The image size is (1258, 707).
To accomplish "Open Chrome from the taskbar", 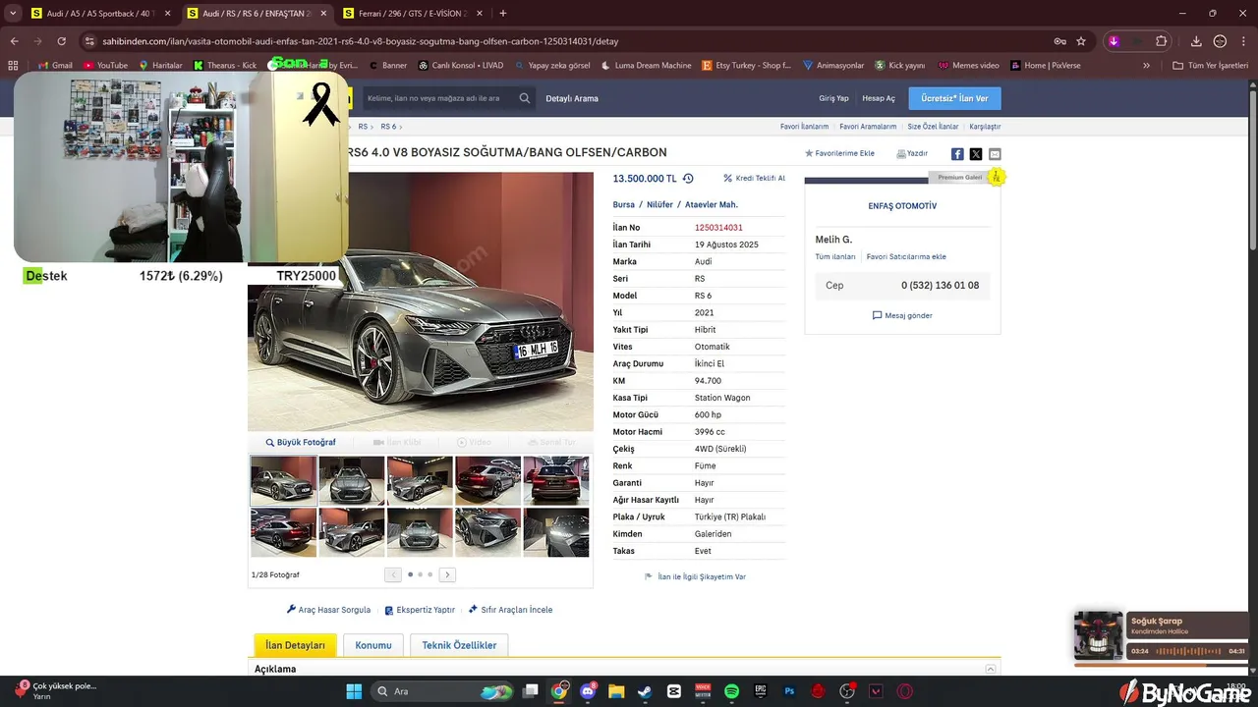I will click(x=559, y=691).
